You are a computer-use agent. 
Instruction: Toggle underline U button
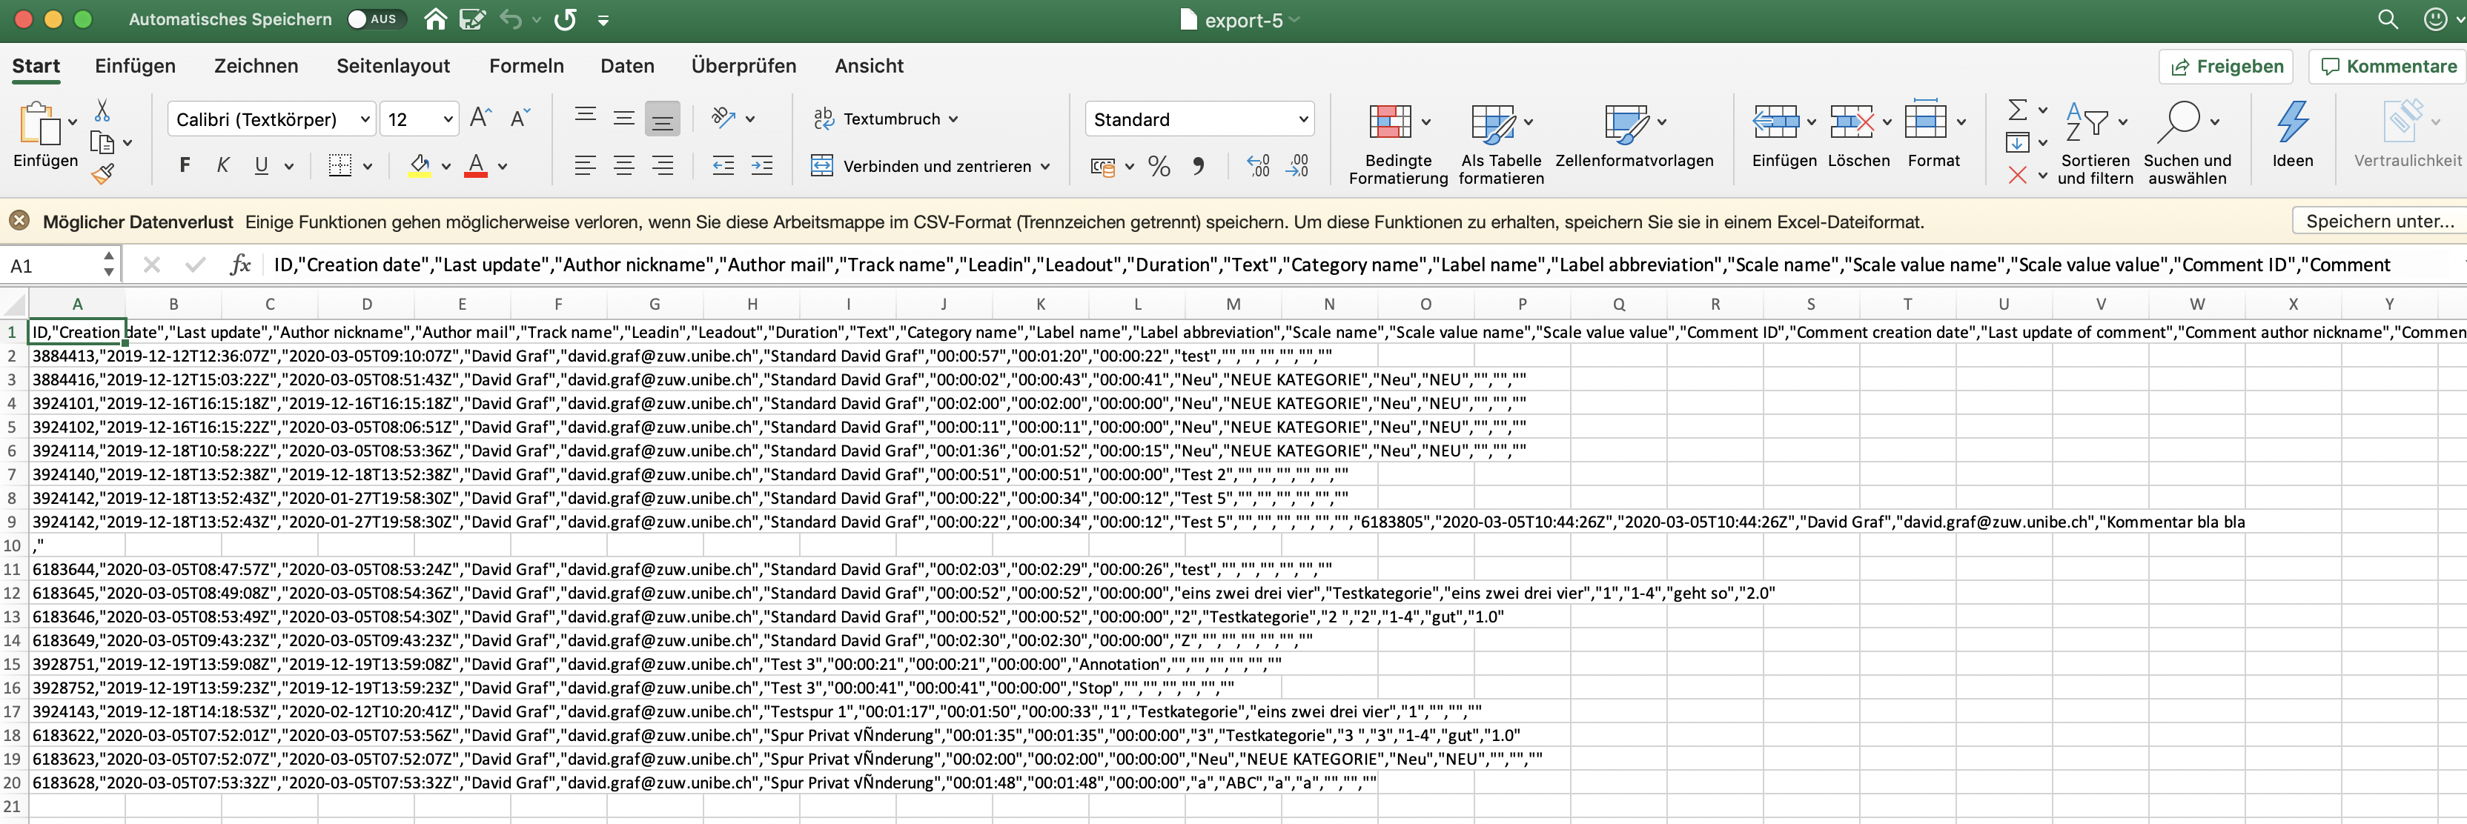pos(260,165)
